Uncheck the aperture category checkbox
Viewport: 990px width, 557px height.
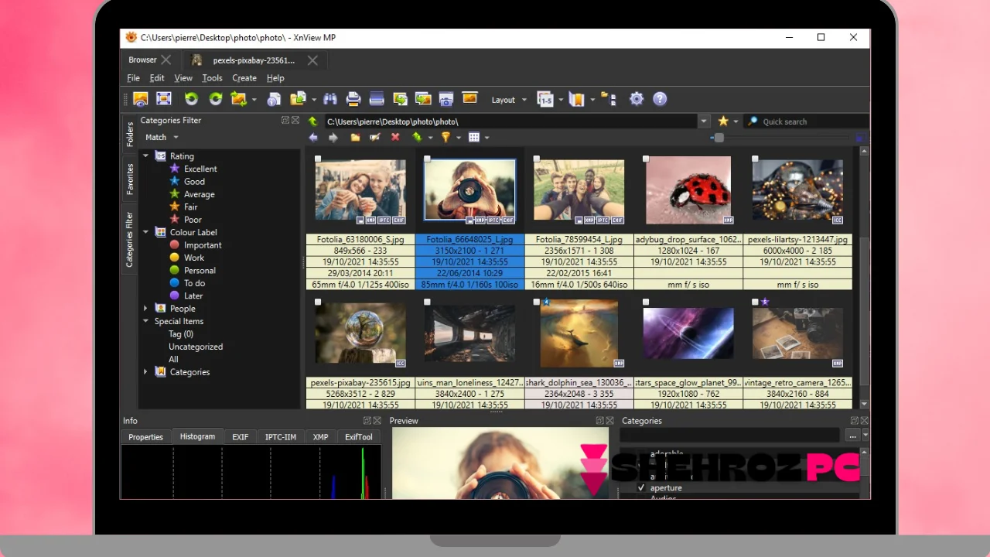tap(641, 488)
